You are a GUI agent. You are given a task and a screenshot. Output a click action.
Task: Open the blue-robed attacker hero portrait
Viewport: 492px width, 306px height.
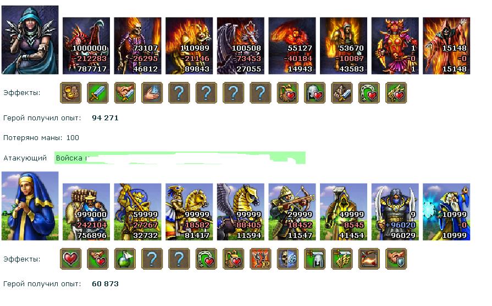pos(30,206)
